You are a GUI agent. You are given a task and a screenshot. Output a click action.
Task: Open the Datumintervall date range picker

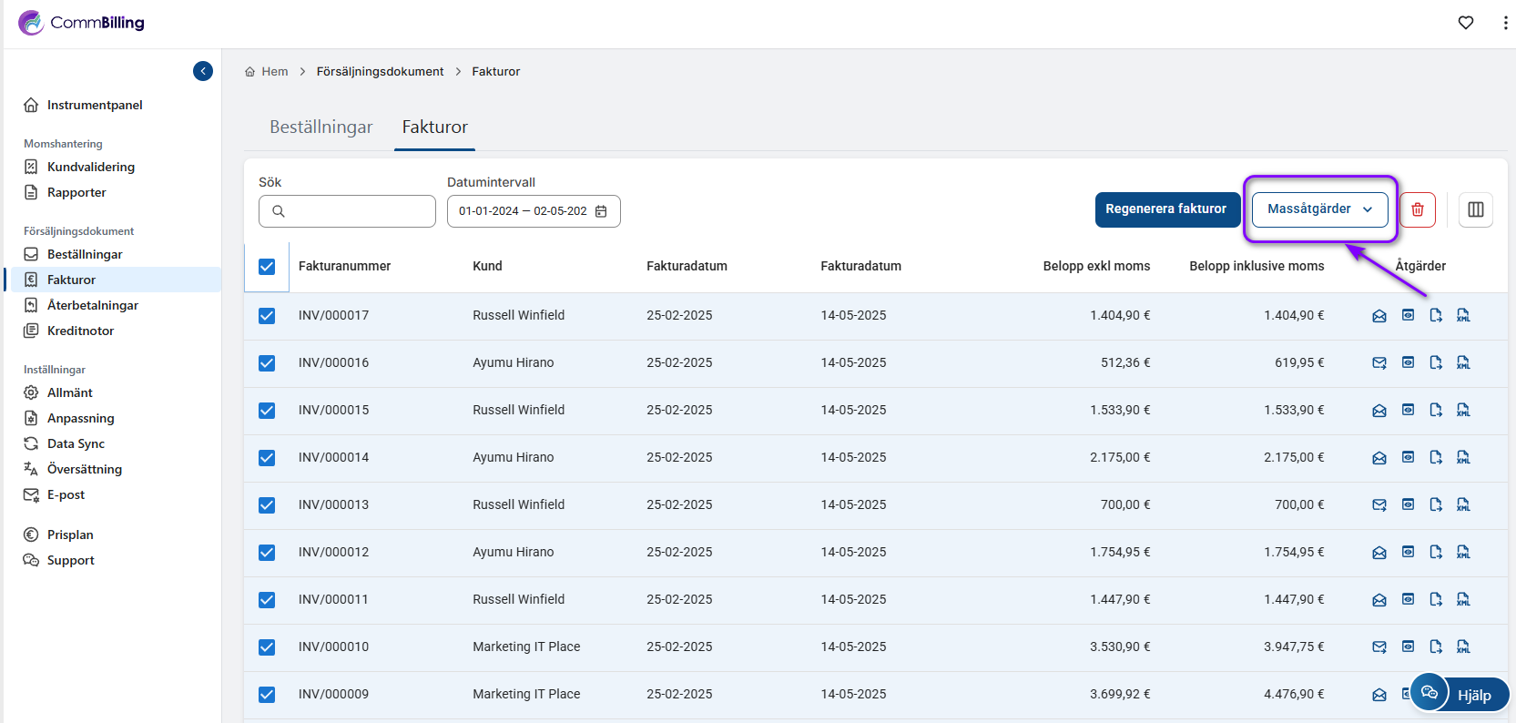[x=533, y=211]
